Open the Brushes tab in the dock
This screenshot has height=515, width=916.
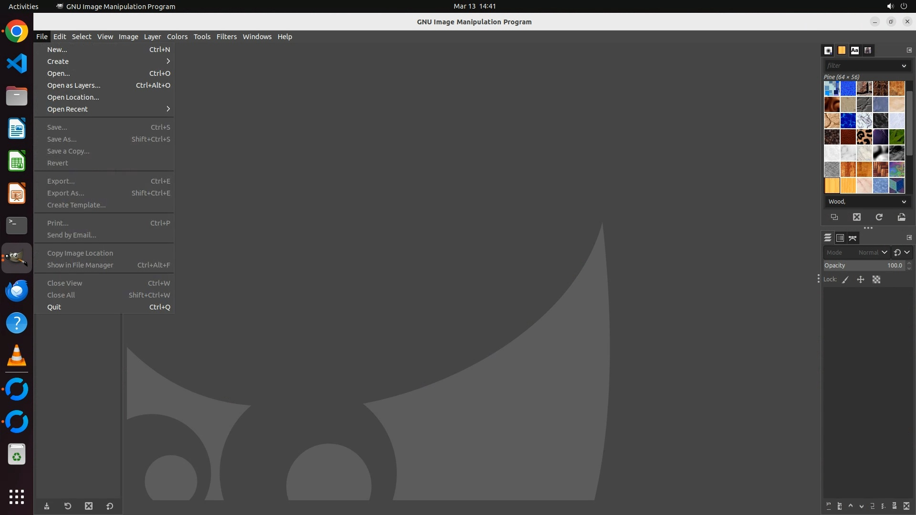pos(828,50)
